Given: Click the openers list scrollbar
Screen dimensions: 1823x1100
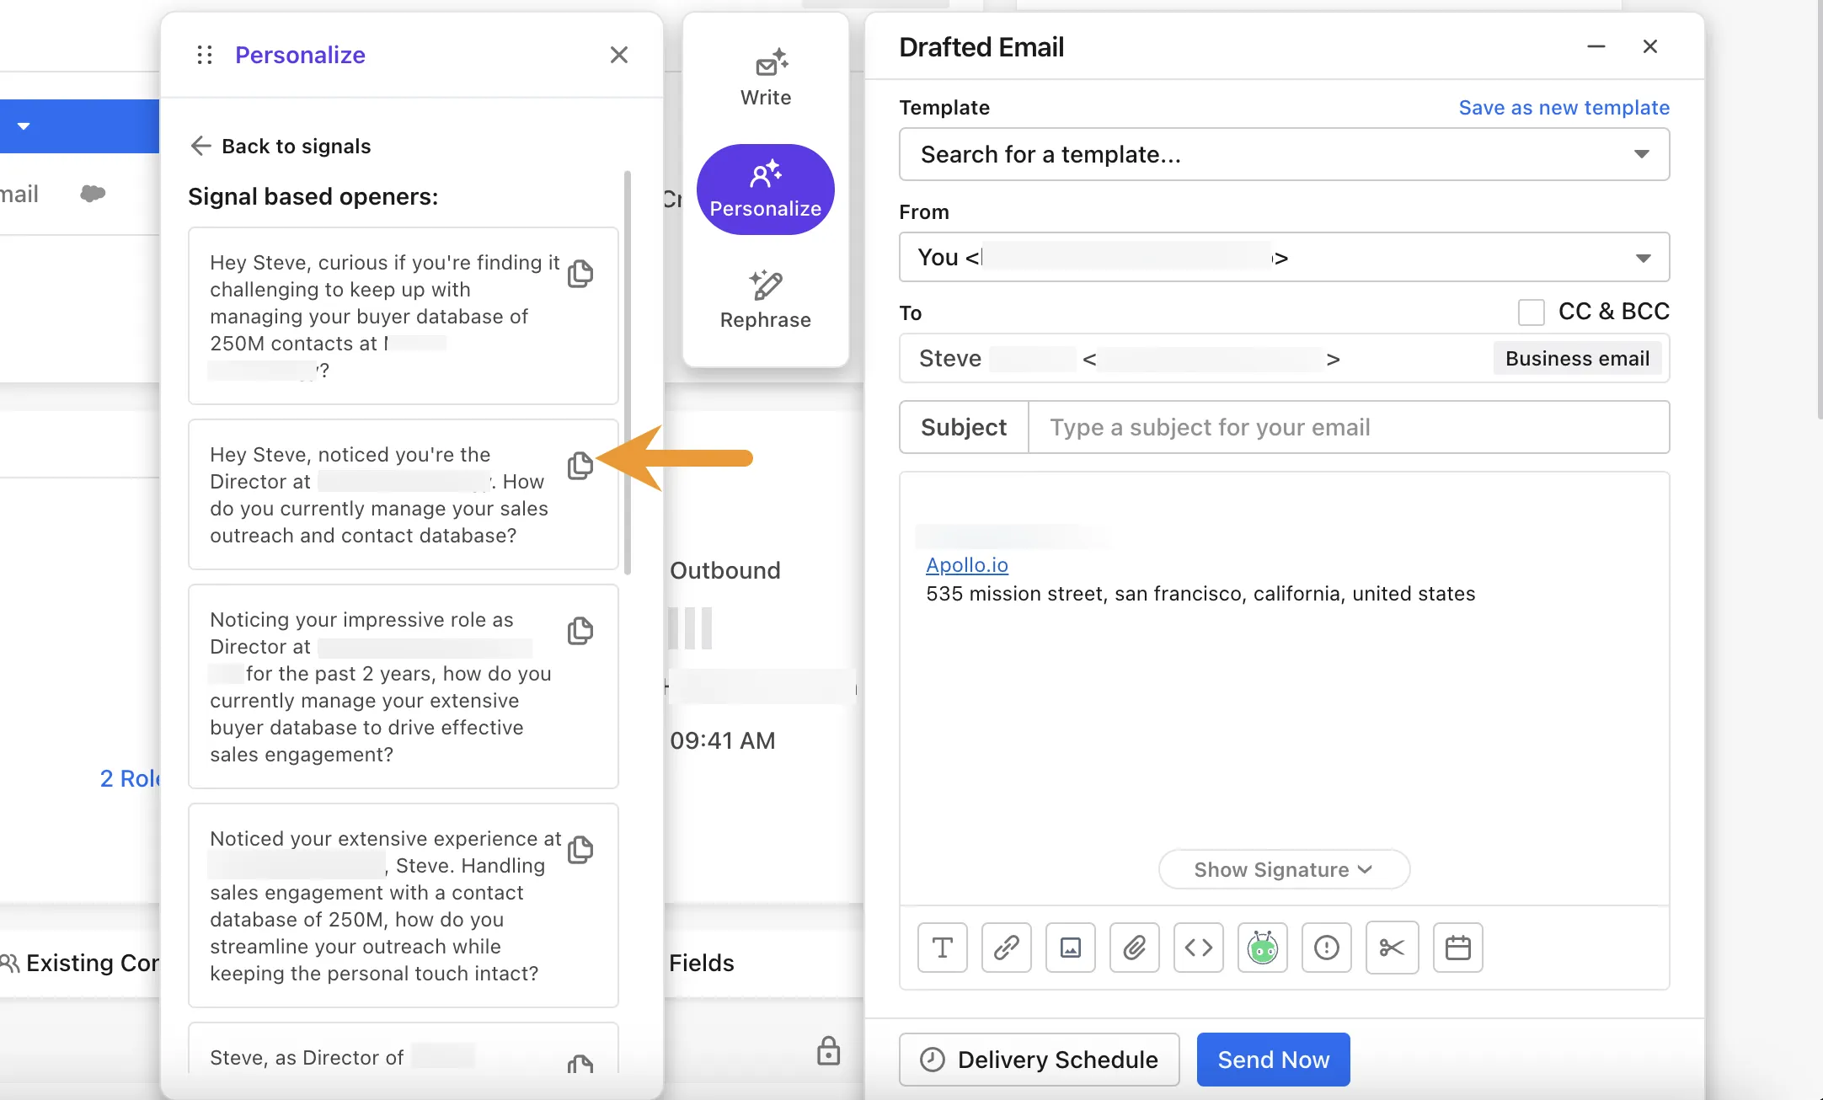Looking at the screenshot, I should click(628, 371).
